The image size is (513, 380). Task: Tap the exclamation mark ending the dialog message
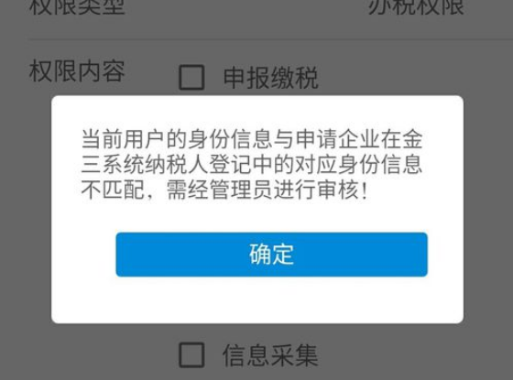[x=365, y=190]
